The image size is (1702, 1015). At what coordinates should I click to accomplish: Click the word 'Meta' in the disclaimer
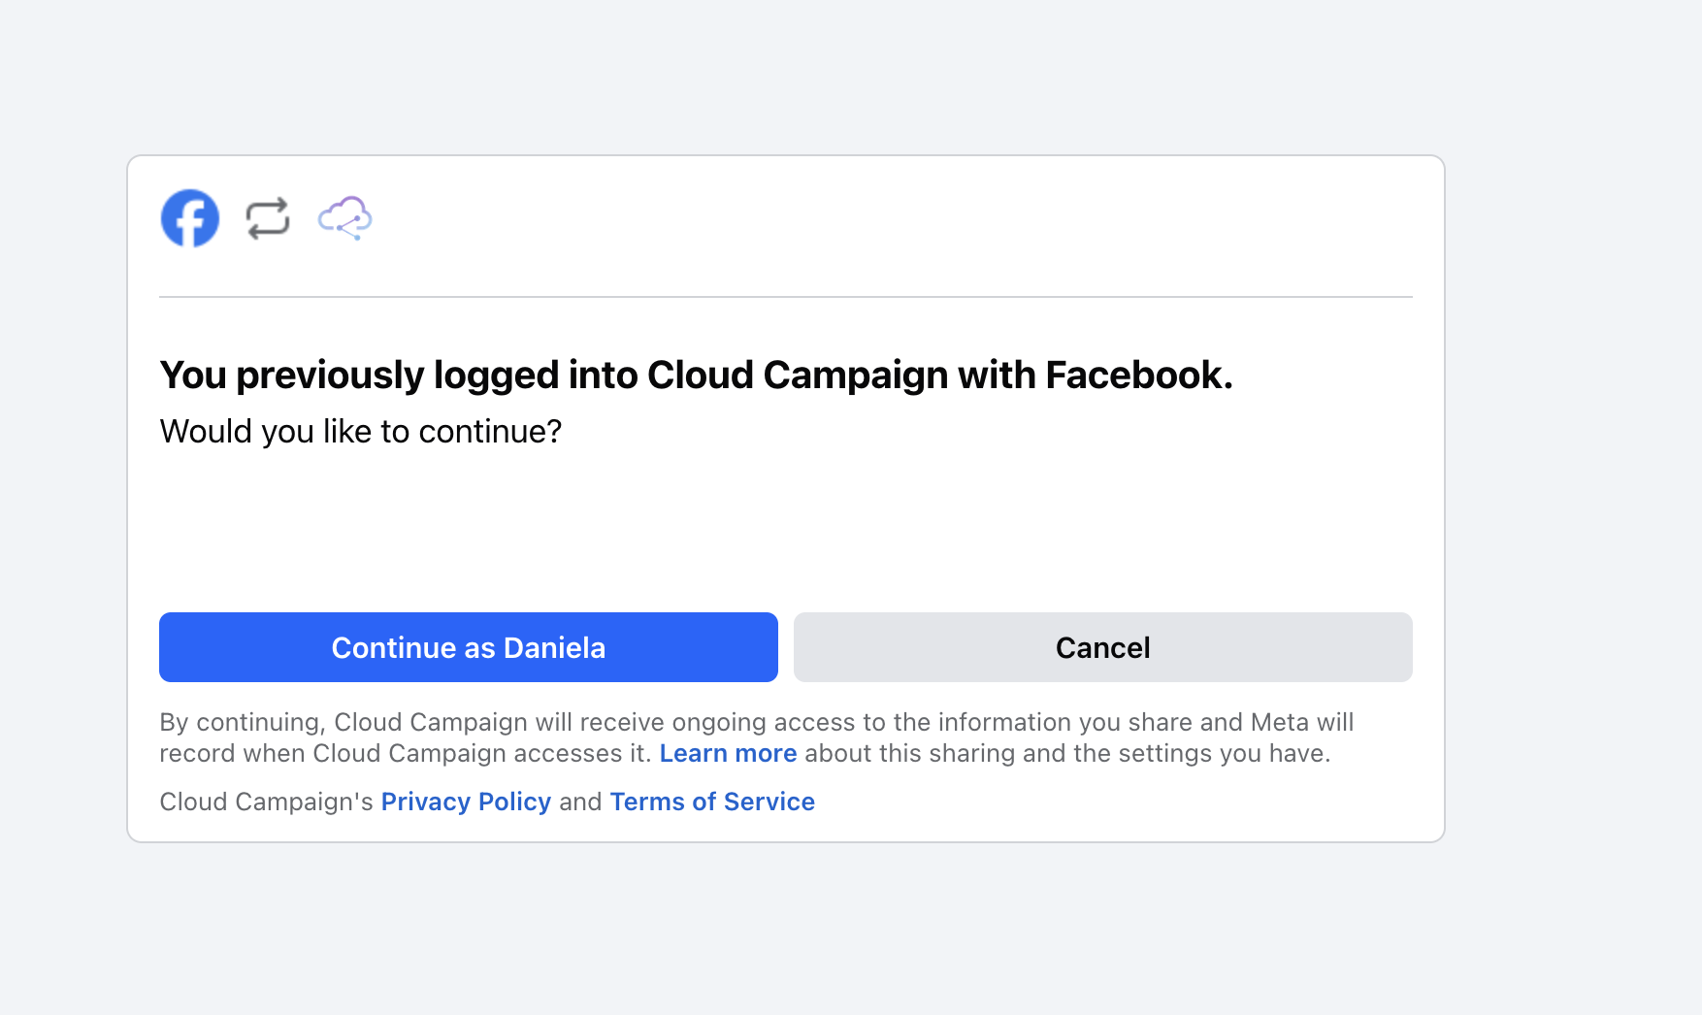1280,723
